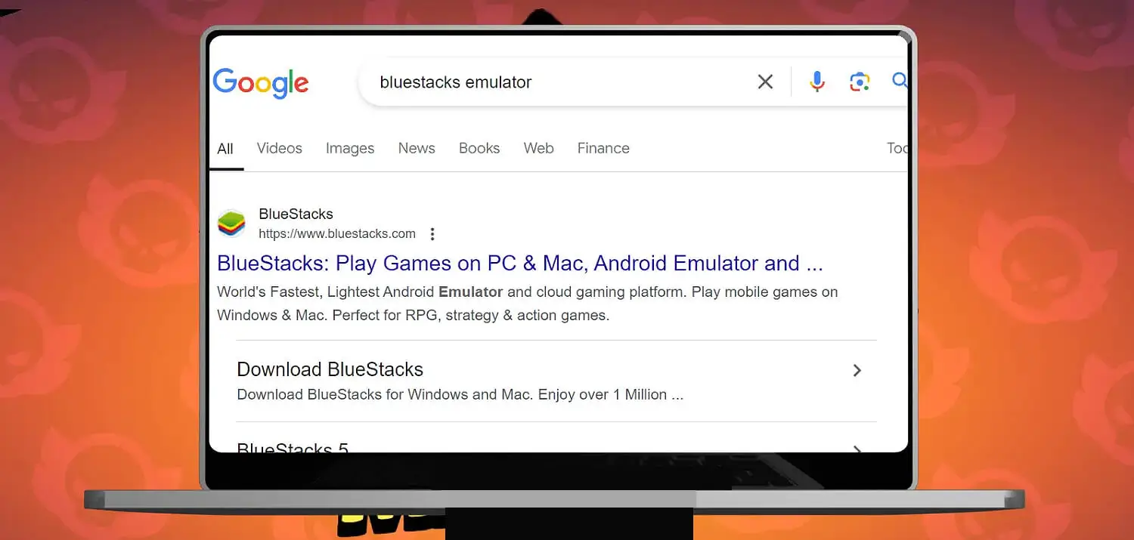Open the 'BlueStacks: Play Games on PC & Mac' result

[x=520, y=264]
